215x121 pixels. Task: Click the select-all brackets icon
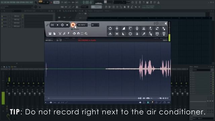tap(82, 34)
